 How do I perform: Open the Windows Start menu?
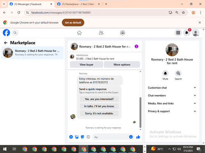pyautogui.click(x=5, y=149)
